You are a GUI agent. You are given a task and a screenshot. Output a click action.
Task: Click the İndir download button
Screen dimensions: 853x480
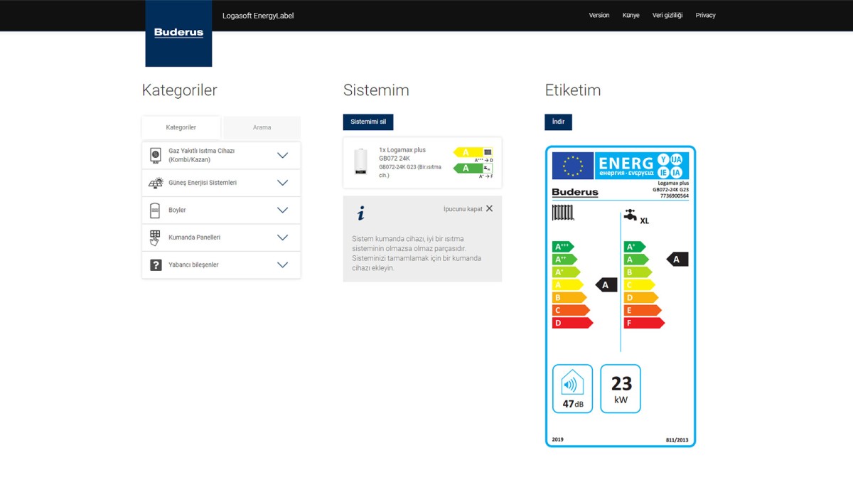[559, 122]
